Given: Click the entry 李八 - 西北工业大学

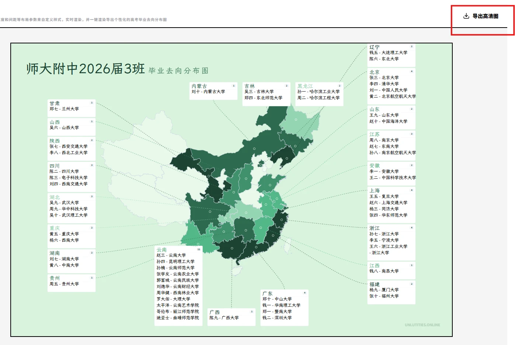Looking at the screenshot, I should coord(69,153).
